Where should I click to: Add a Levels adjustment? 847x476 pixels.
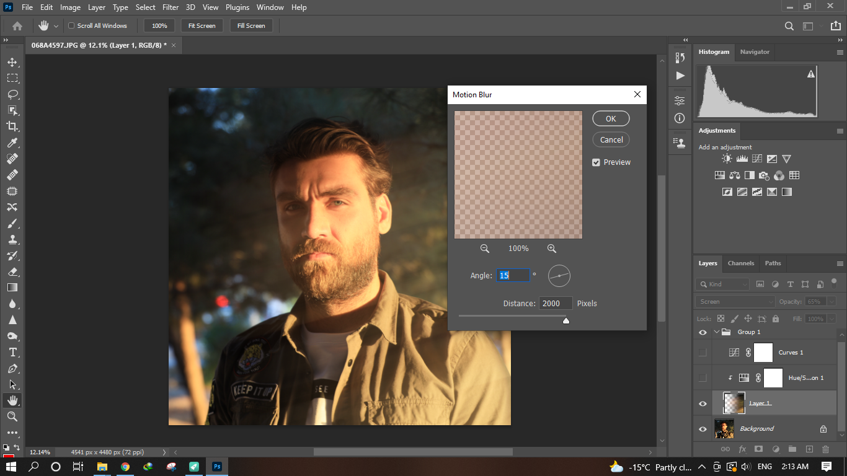[x=742, y=159]
